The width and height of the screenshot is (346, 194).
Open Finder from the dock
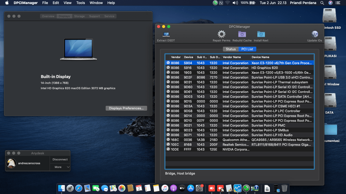point(62,188)
